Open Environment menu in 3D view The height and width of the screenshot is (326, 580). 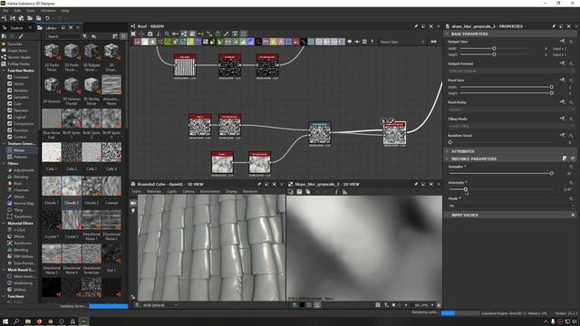(x=209, y=191)
